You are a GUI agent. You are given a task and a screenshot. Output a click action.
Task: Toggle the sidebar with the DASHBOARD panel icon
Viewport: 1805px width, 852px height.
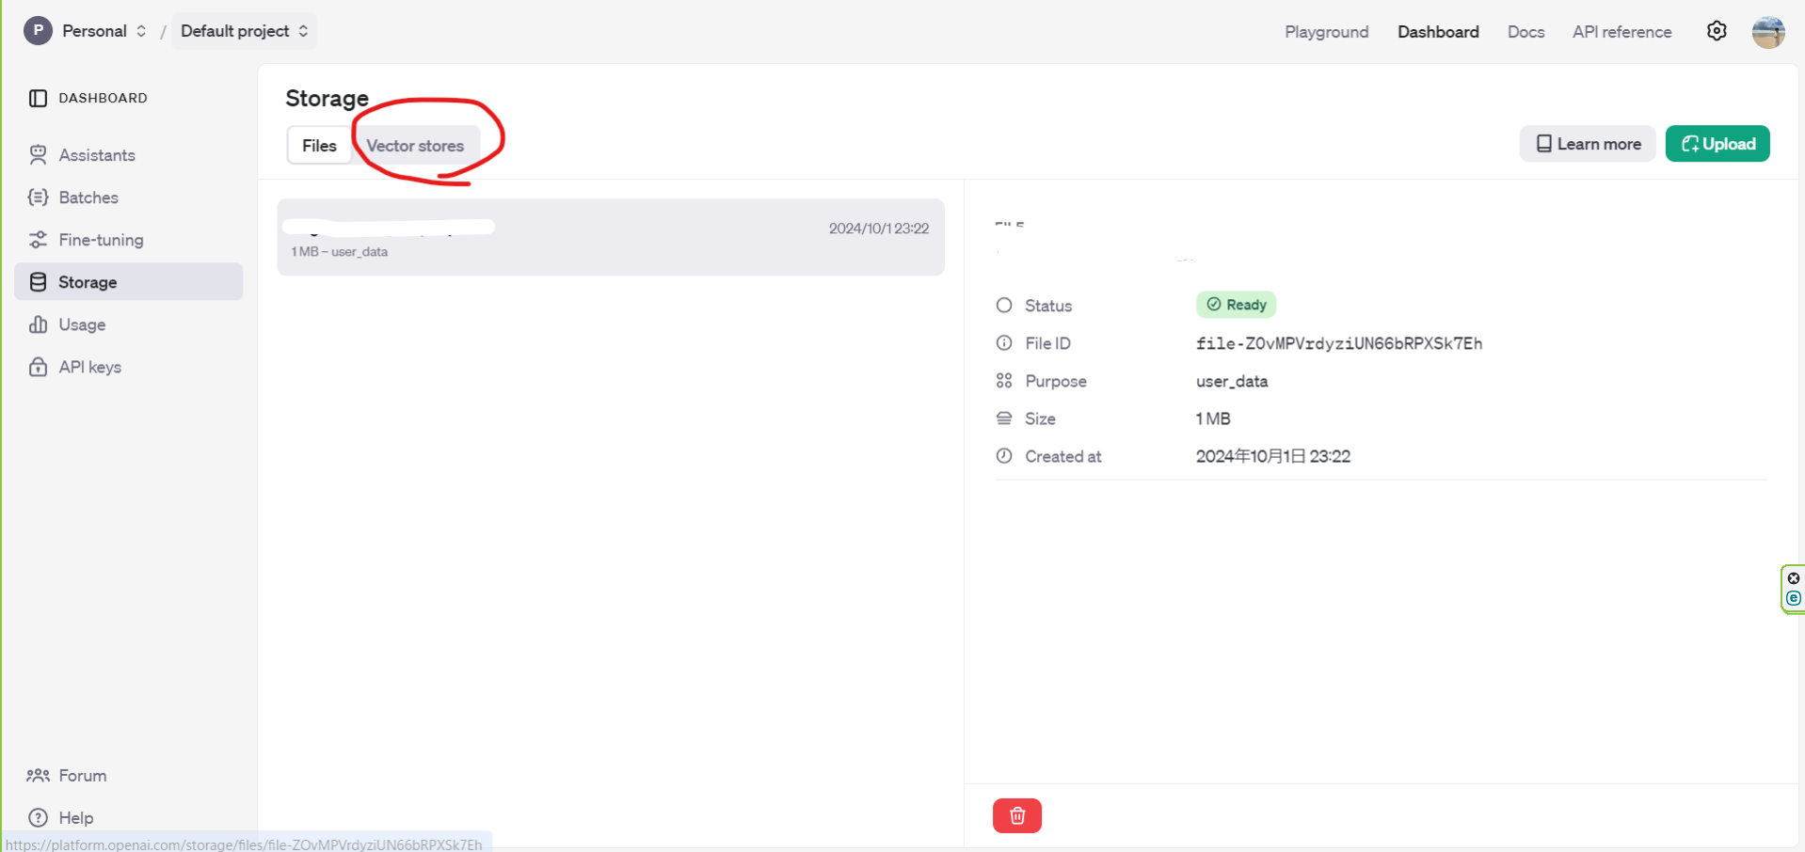coord(38,98)
